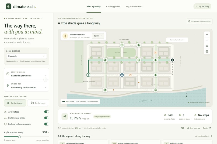Screen dimensions: 217x144
Task: Open Cooling places tab
Action: [x=113, y=6]
